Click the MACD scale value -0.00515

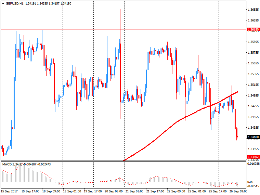(253, 186)
